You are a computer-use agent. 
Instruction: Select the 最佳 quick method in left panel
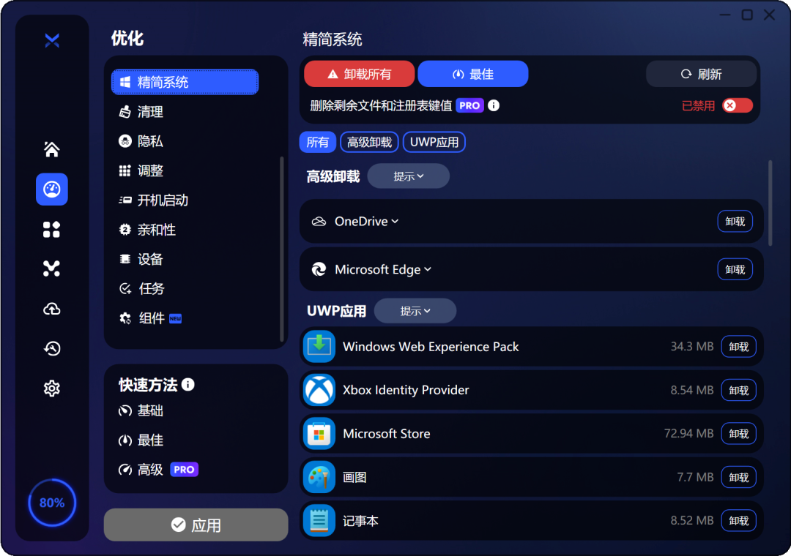(141, 440)
